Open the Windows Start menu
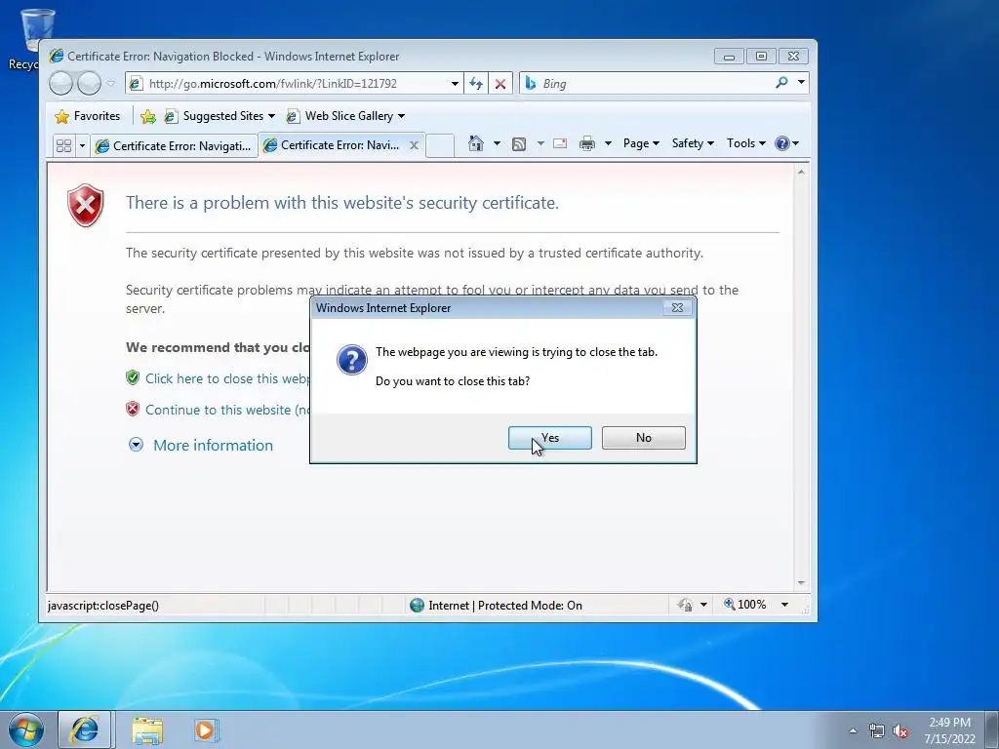 26,729
